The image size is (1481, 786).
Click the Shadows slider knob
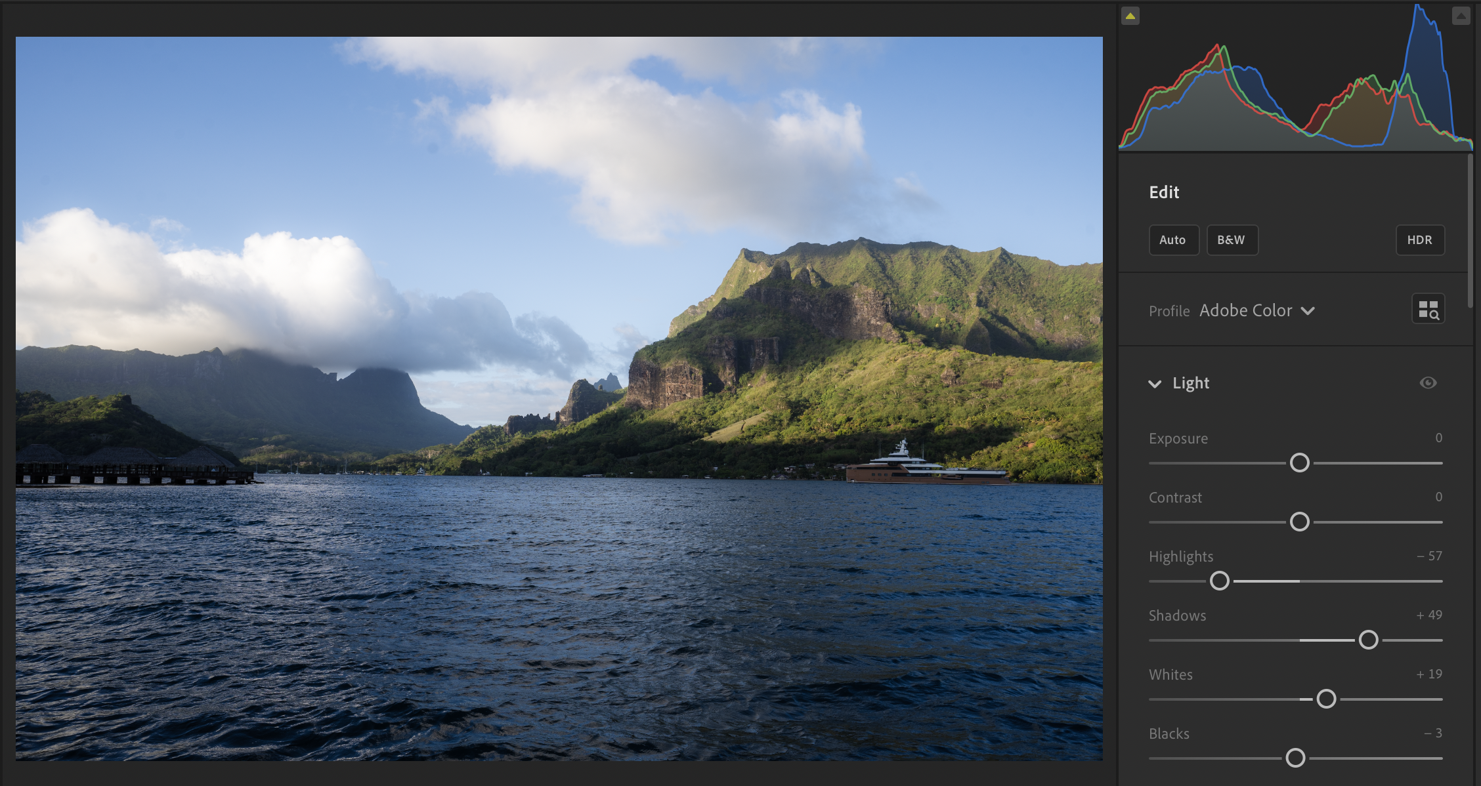point(1368,640)
